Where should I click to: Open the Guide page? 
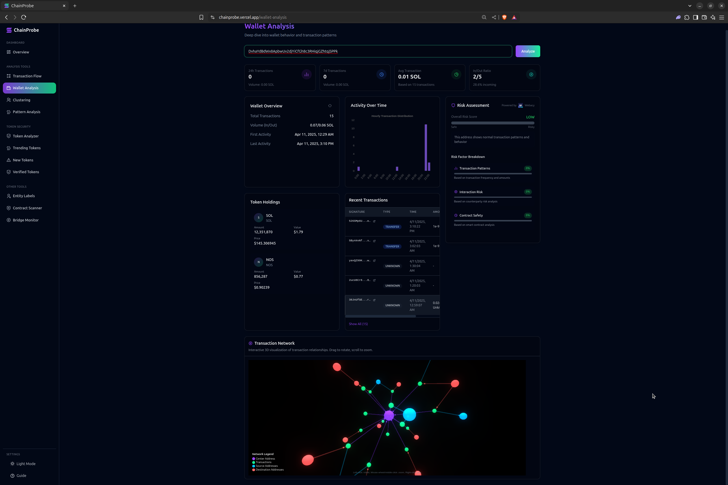point(29,476)
